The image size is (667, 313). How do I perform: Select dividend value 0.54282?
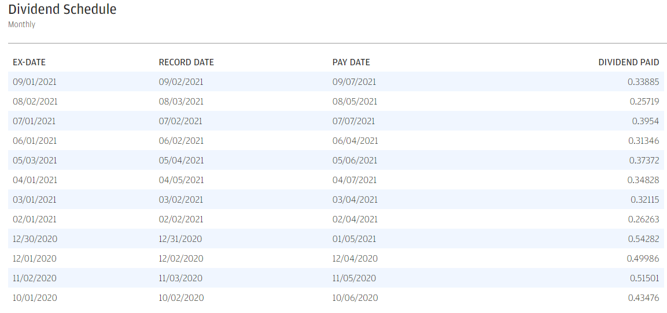click(644, 239)
